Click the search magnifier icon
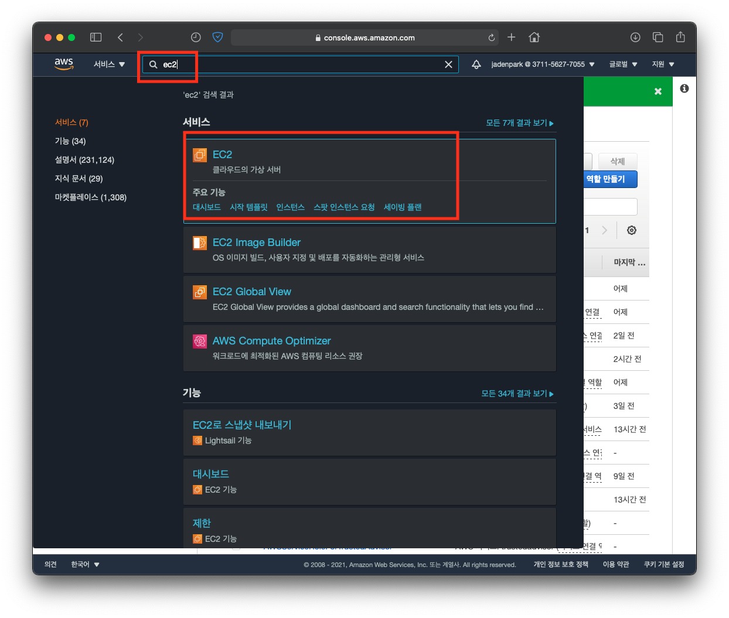The height and width of the screenshot is (618, 729). click(x=153, y=64)
